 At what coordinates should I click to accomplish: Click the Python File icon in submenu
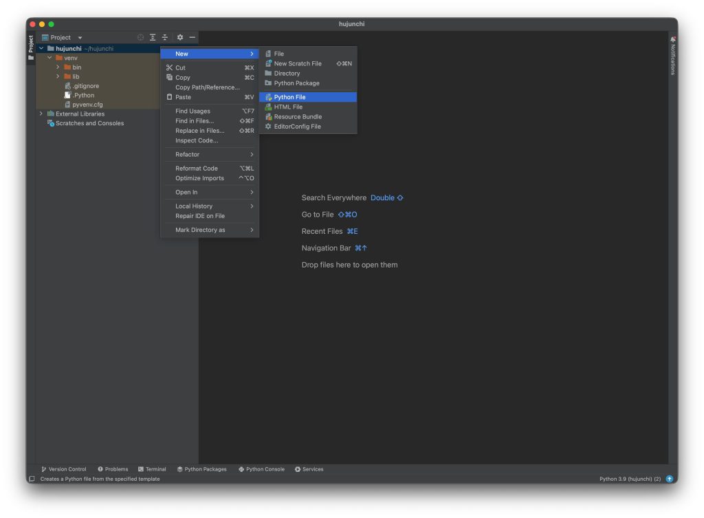268,97
